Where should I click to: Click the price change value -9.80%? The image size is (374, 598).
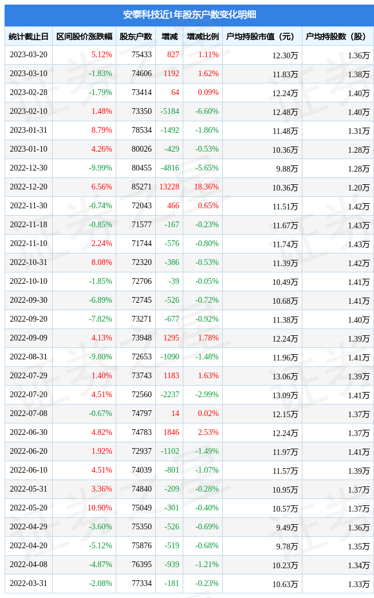point(101,357)
